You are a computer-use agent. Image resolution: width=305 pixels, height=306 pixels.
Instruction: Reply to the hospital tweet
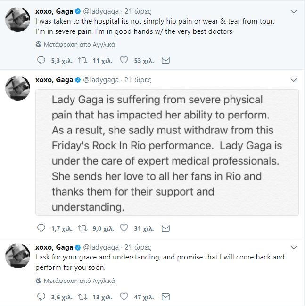point(41,60)
